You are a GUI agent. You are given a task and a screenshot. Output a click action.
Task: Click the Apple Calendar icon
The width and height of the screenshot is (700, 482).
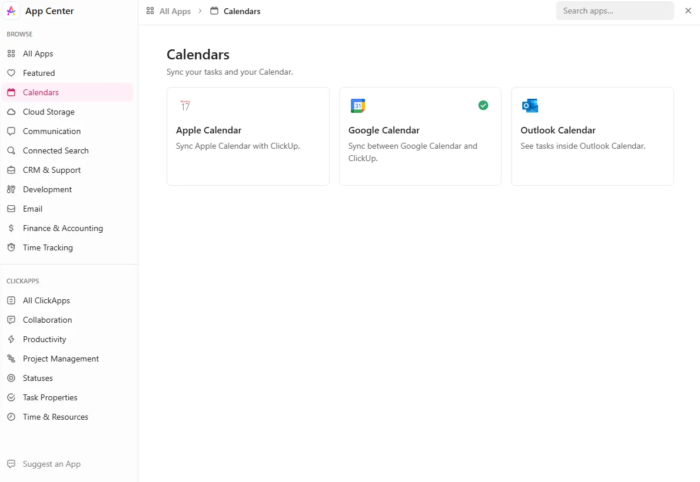coord(185,106)
